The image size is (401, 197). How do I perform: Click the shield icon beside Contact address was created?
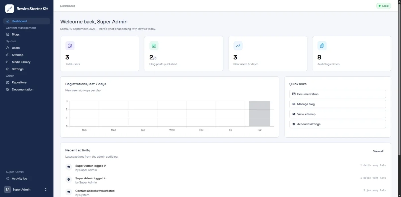point(69,192)
